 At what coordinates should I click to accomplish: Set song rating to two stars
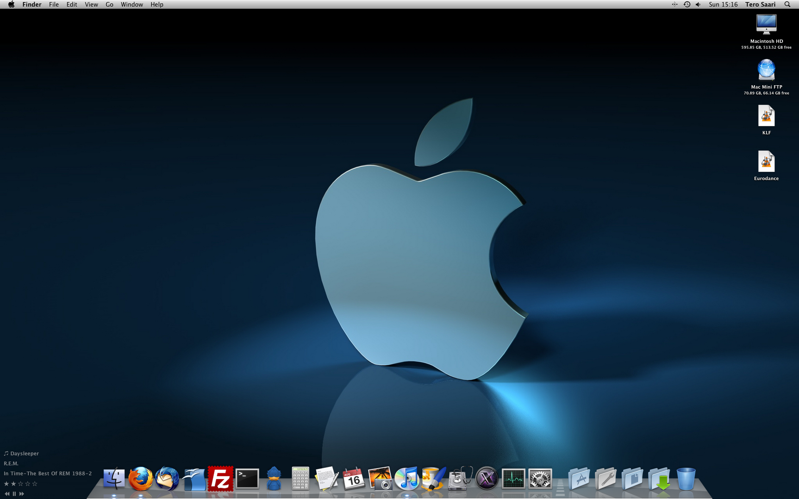13,484
